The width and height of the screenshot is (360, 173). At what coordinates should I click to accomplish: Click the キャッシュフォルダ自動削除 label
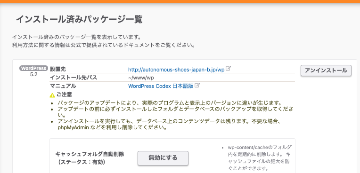(90, 154)
